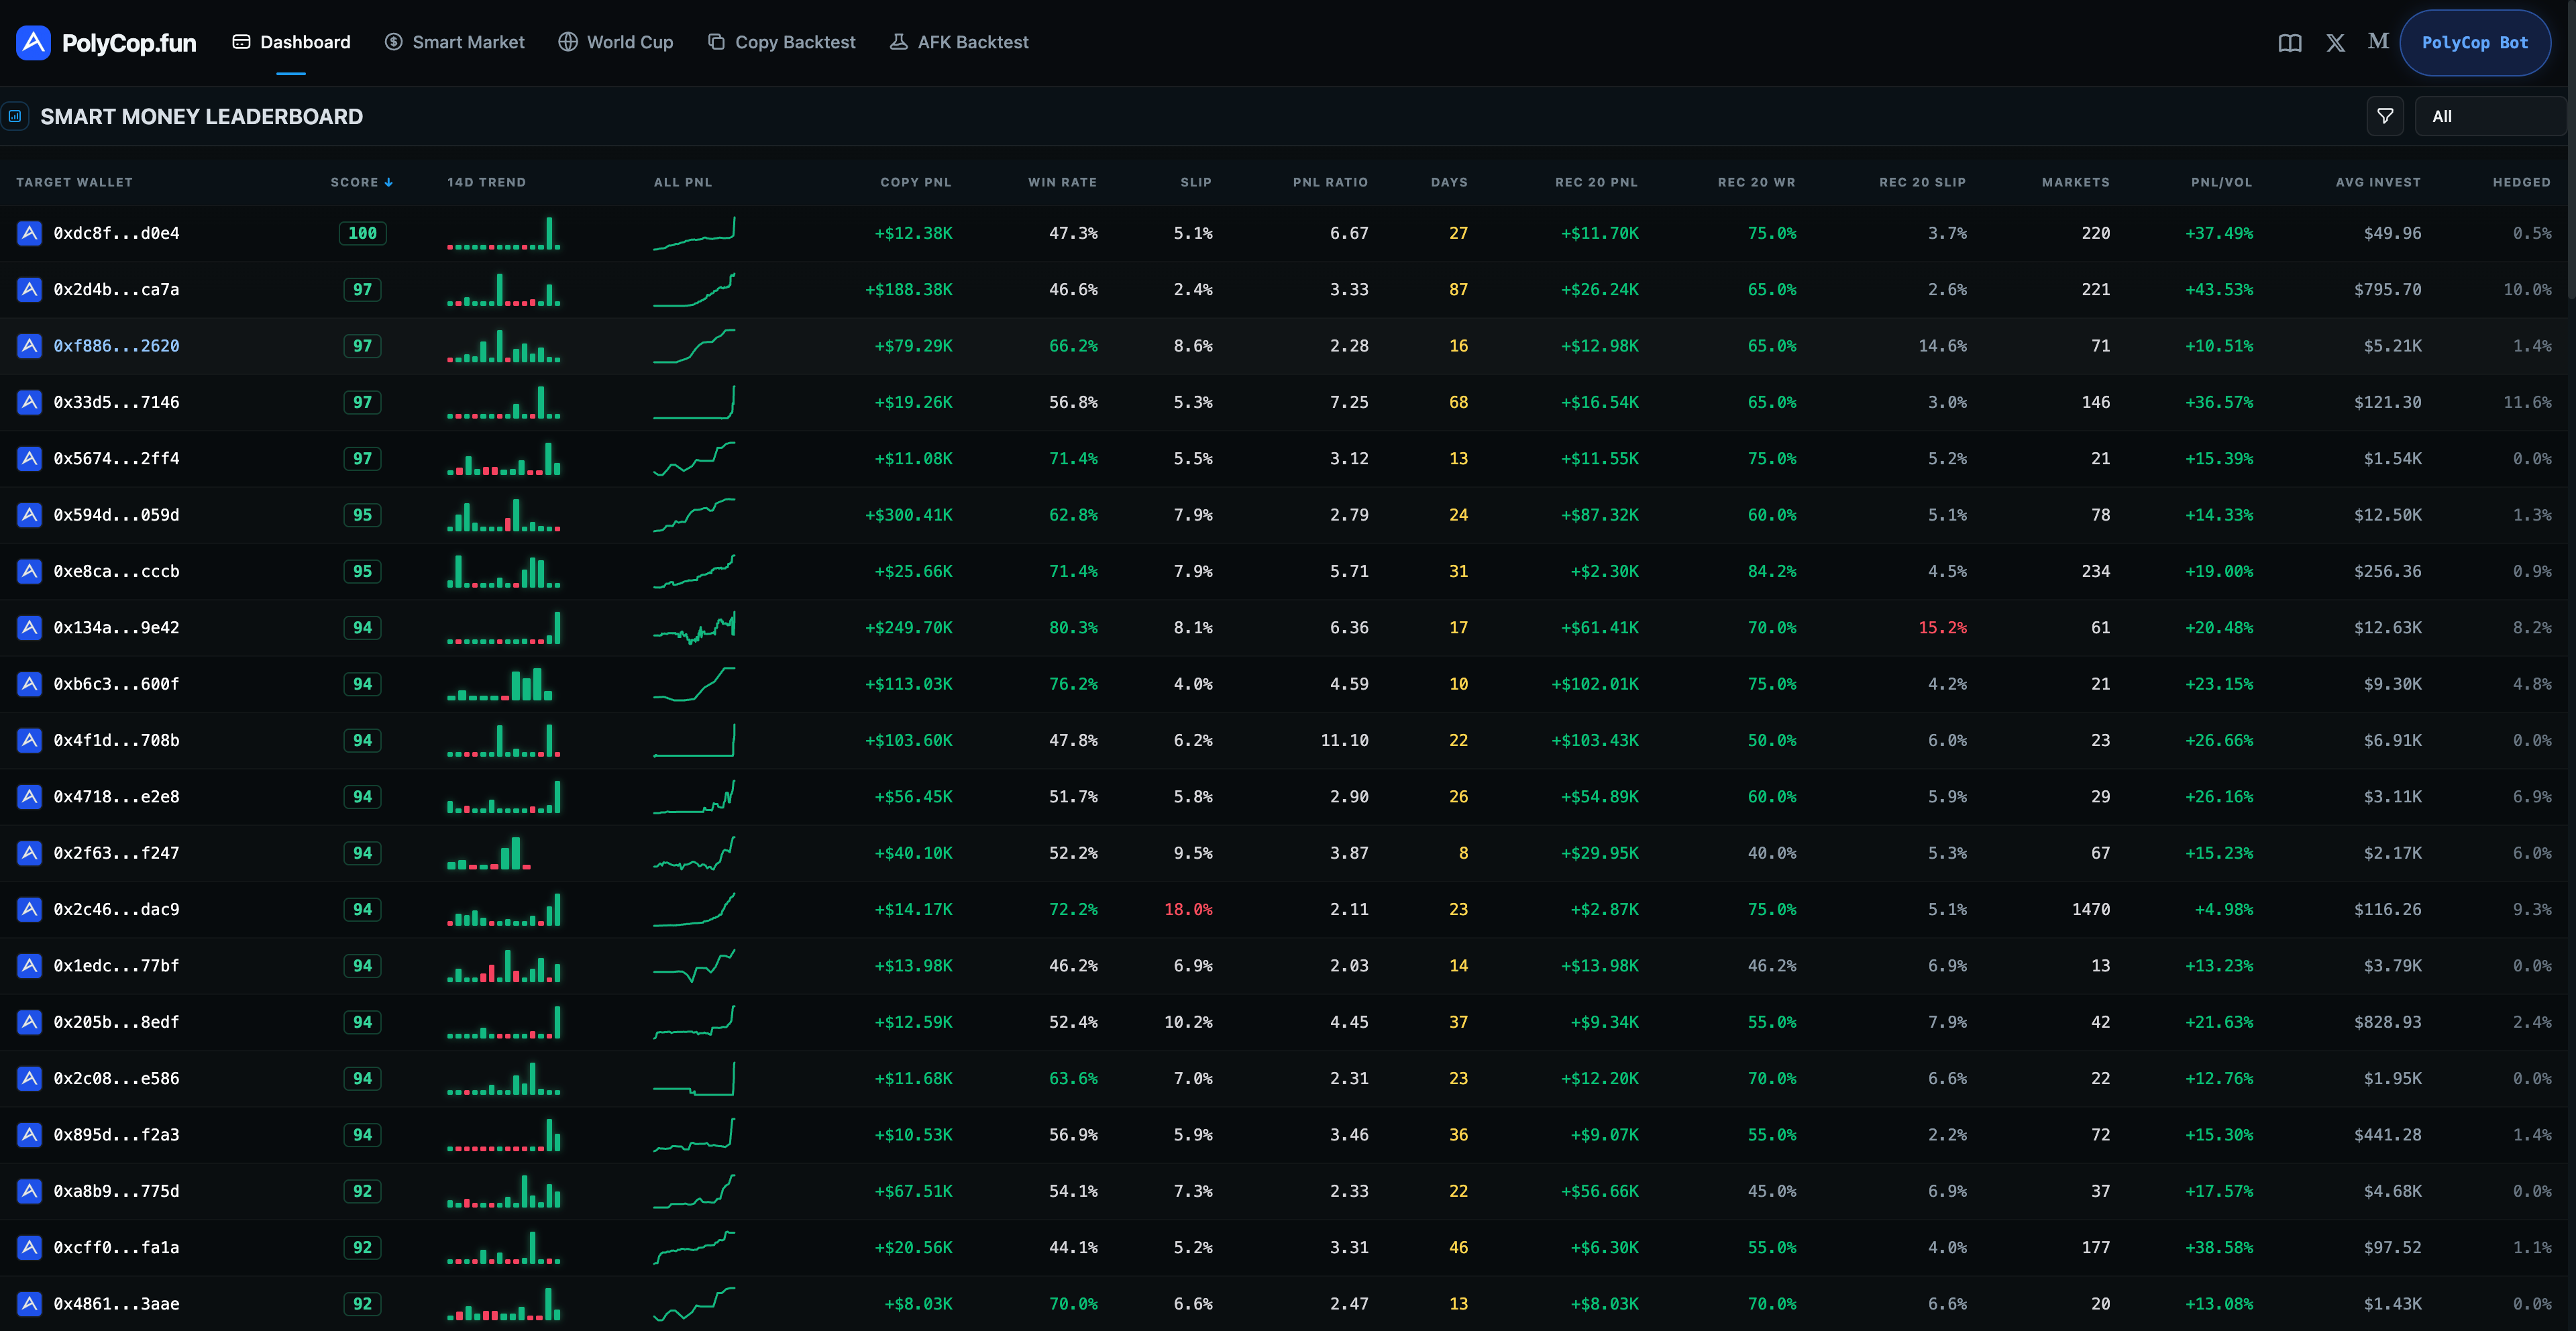
Task: Open the Copy Backtest tab
Action: [782, 42]
